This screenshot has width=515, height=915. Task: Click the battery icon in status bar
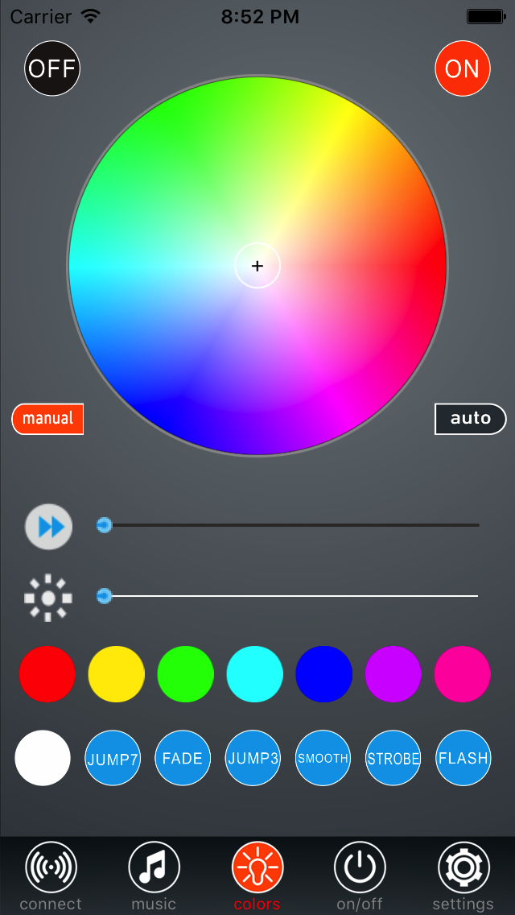486,16
